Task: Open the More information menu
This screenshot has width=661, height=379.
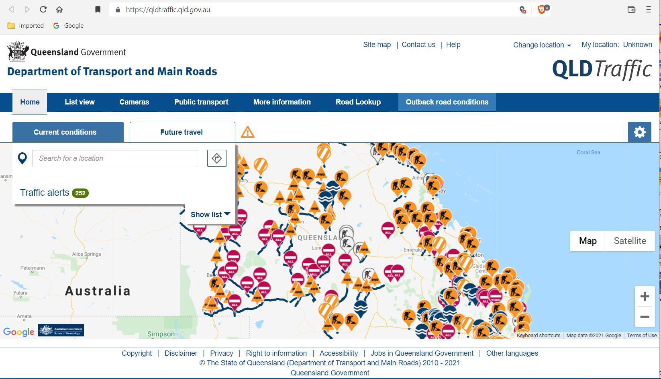Action: coord(282,102)
